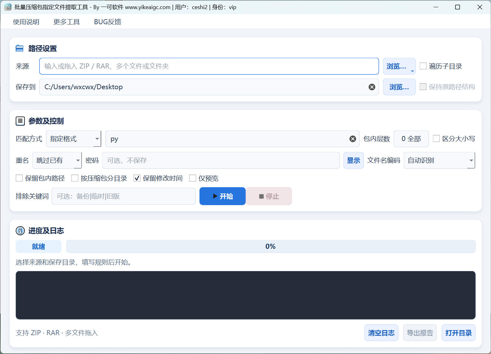Viewport: 491px width, 354px height.
Task: Open the 使用说明 menu
Action: (26, 22)
